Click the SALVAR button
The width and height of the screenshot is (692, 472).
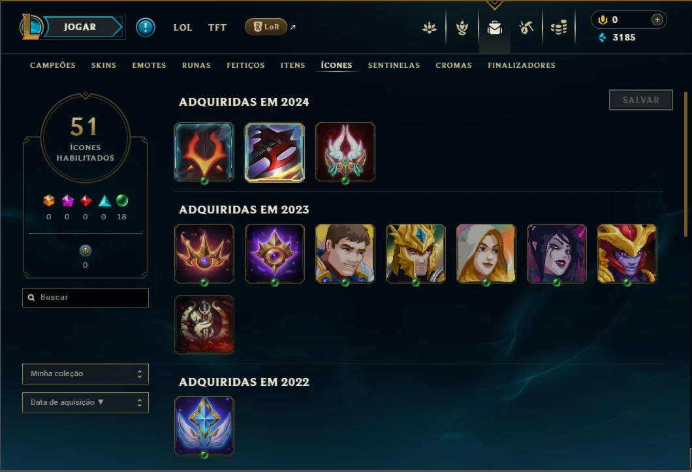click(x=641, y=101)
